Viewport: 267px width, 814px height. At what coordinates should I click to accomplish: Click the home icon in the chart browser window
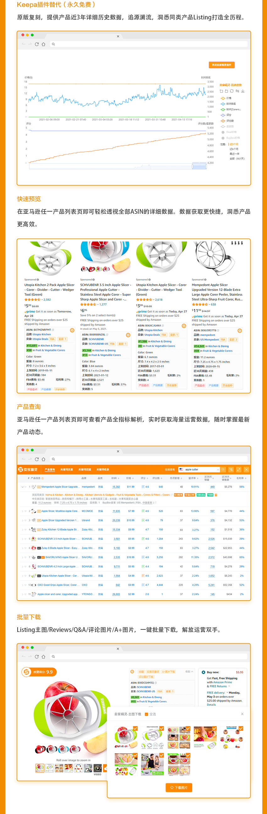tap(44, 44)
